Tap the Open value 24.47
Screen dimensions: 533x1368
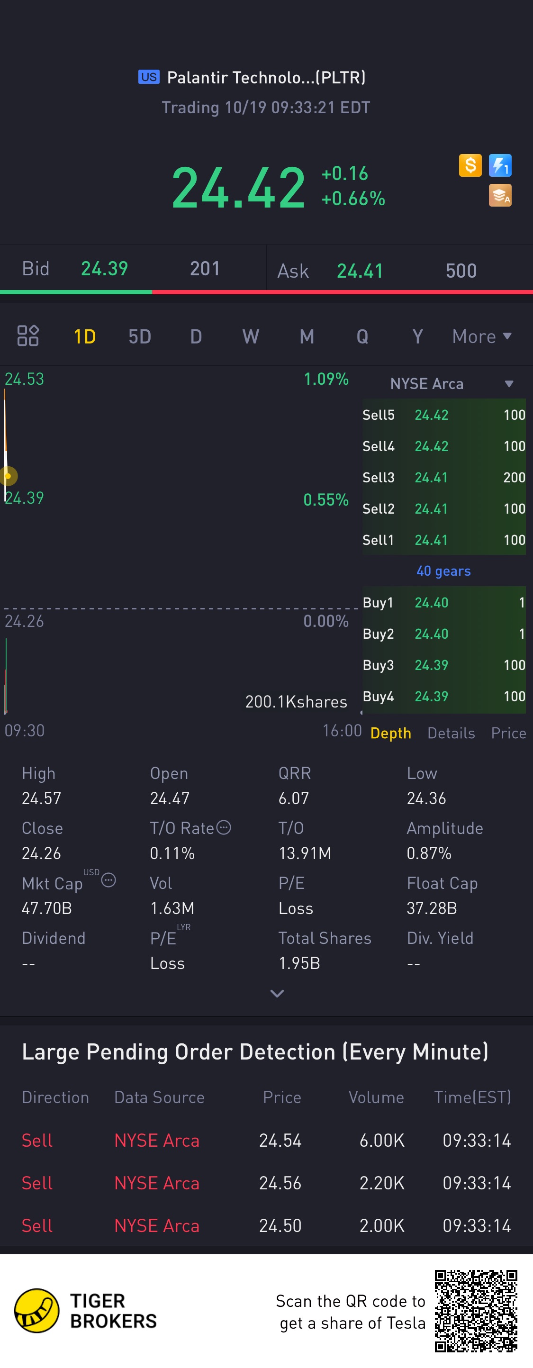coord(170,798)
